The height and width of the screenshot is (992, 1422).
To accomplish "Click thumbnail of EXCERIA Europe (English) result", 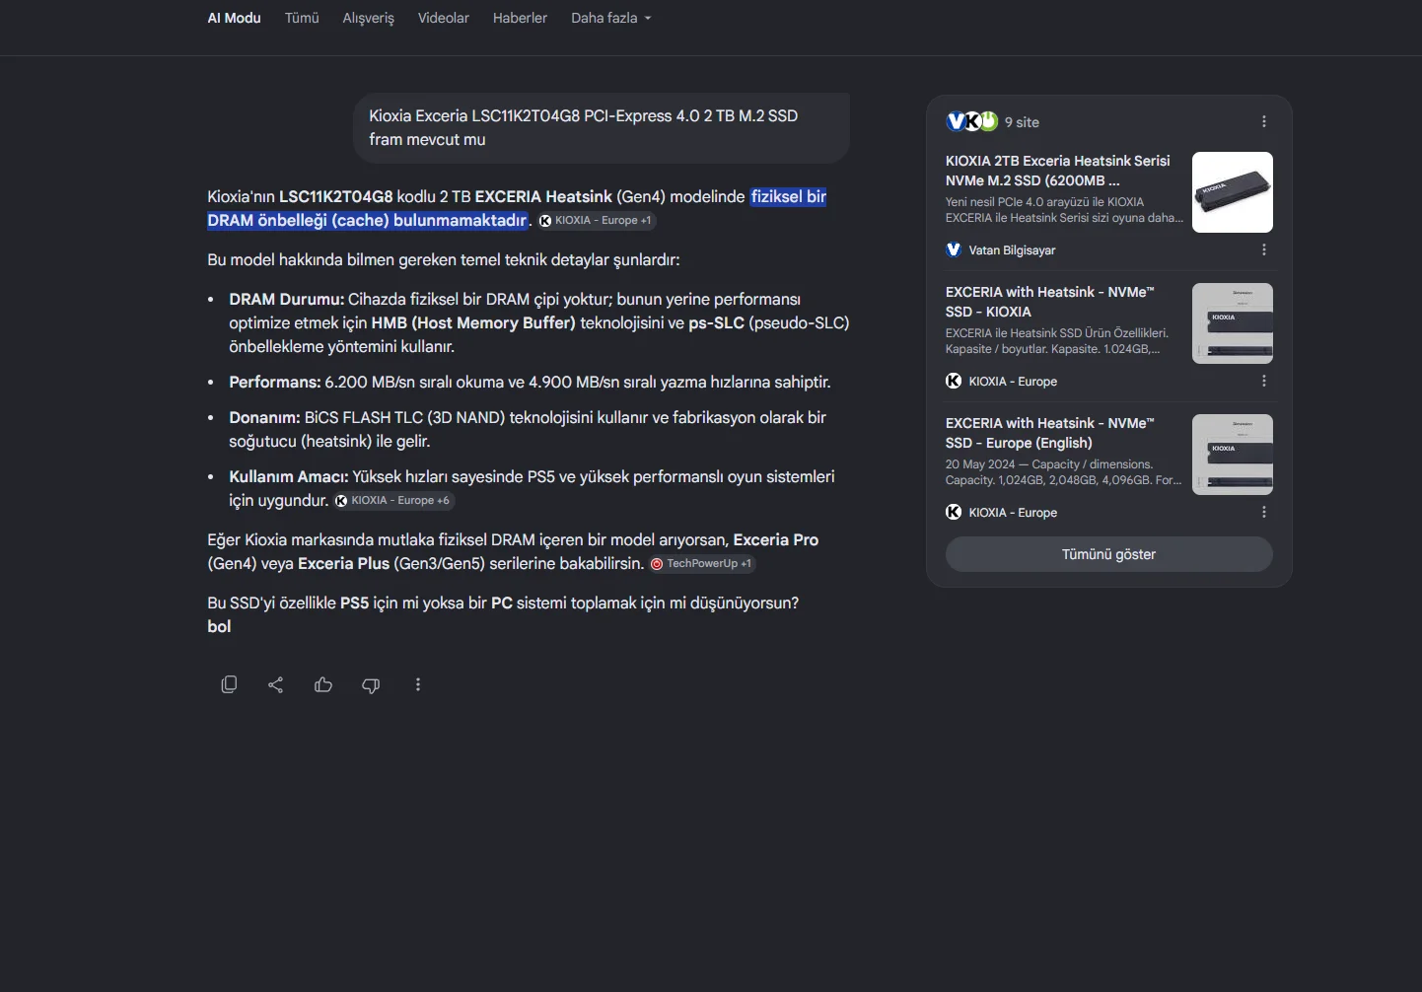I will (x=1233, y=455).
